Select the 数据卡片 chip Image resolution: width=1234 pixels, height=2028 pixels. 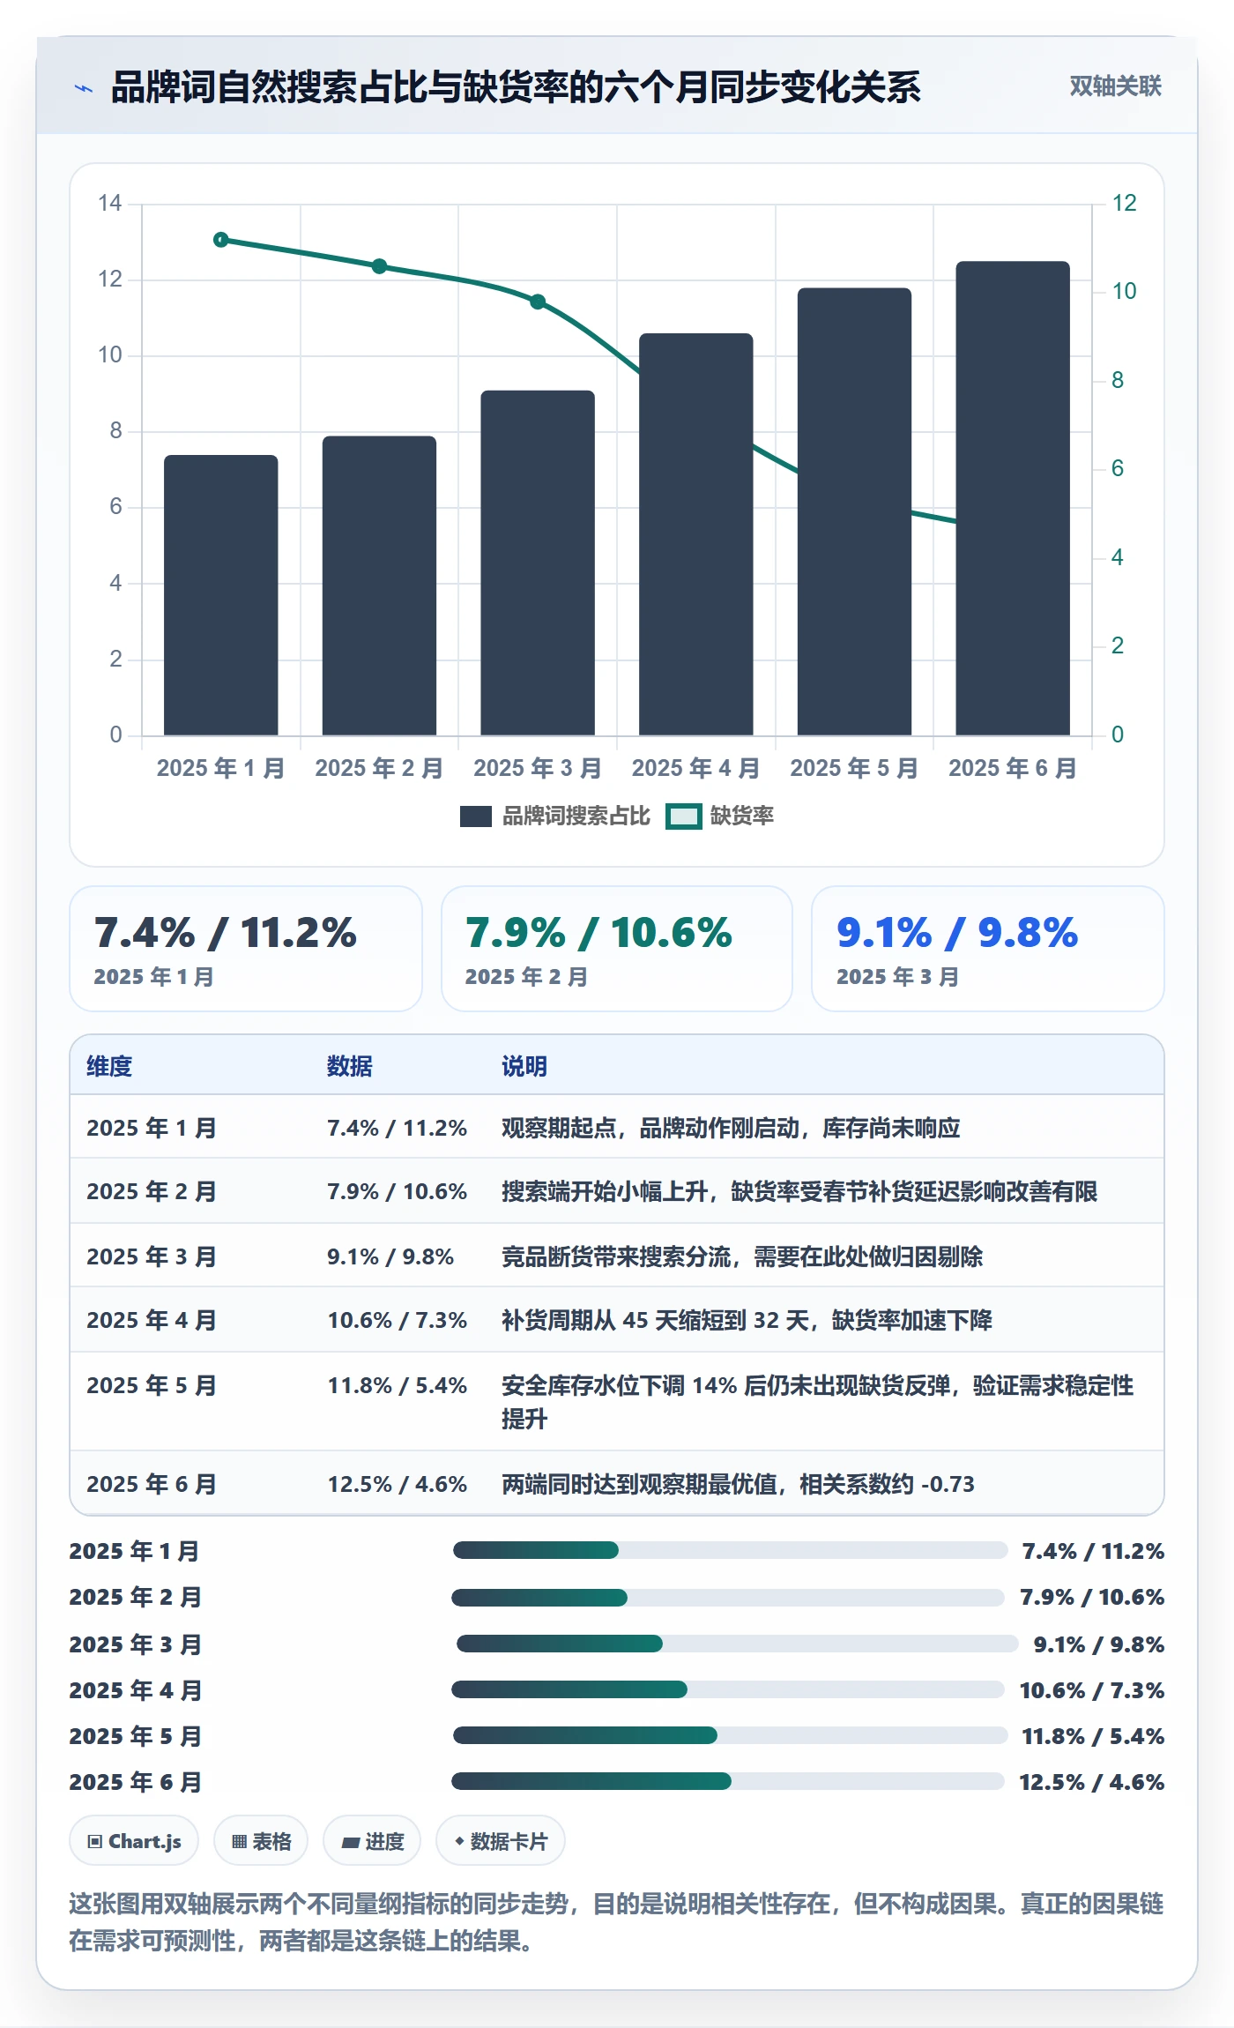(501, 1841)
